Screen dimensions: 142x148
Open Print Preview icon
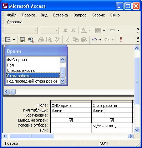click(x=49, y=40)
